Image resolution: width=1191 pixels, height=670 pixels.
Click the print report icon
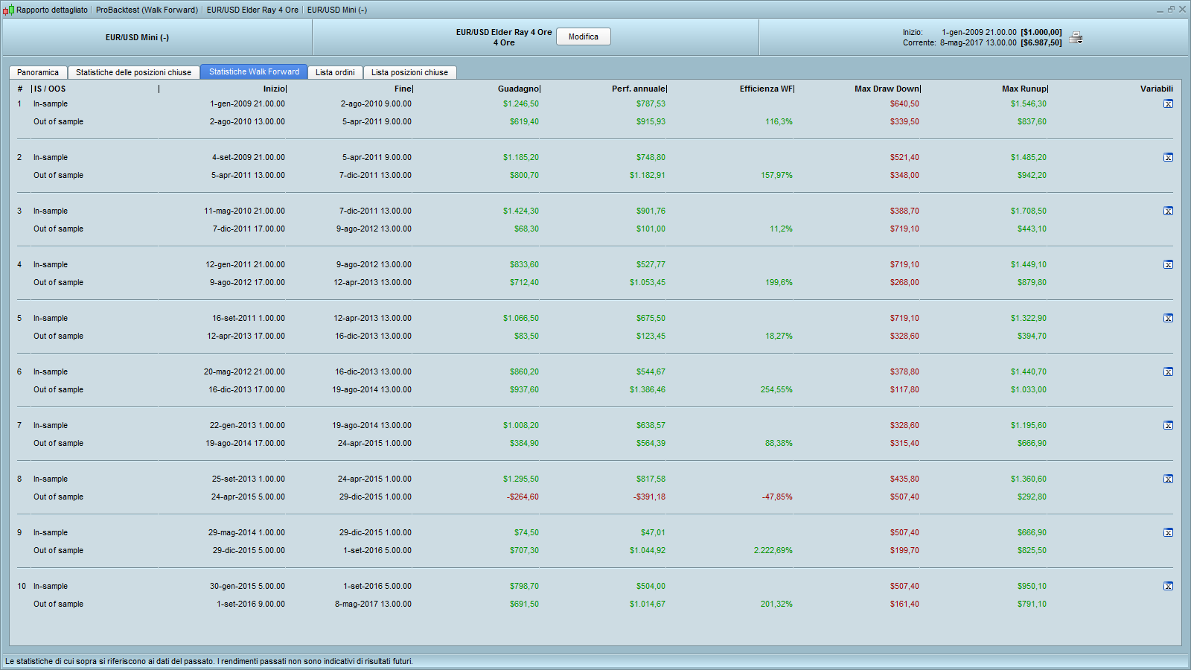[x=1076, y=38]
